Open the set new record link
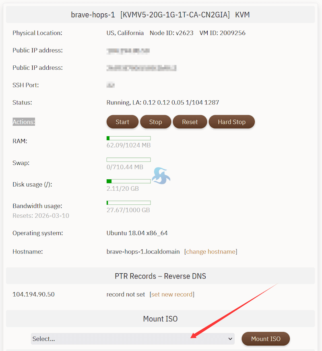 click(x=172, y=294)
